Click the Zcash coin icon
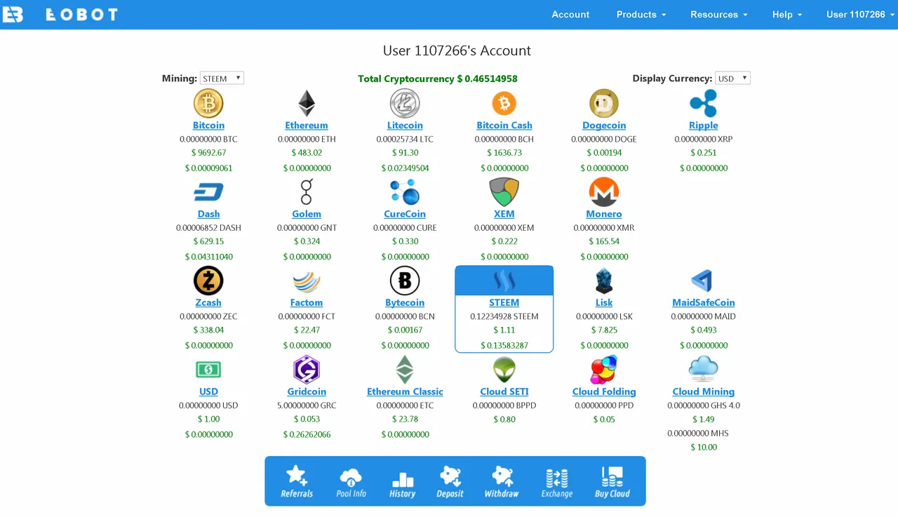This screenshot has height=517, width=898. point(208,281)
